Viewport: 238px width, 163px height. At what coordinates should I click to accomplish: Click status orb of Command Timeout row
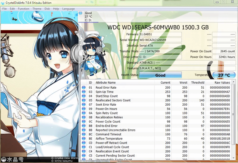tap(84, 134)
